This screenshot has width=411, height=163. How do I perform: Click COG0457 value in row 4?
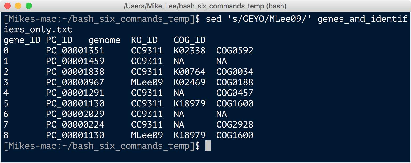click(x=235, y=93)
